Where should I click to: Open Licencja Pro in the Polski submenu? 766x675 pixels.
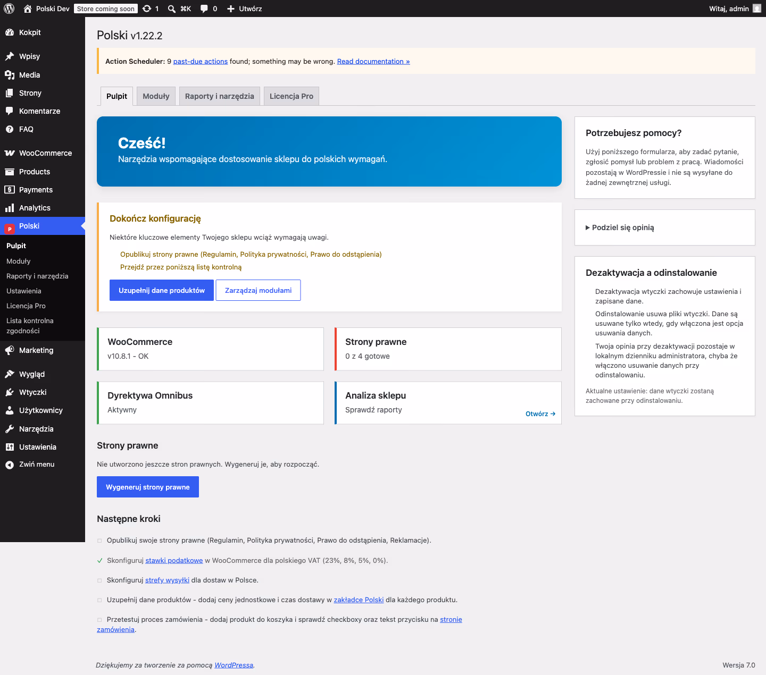(26, 306)
